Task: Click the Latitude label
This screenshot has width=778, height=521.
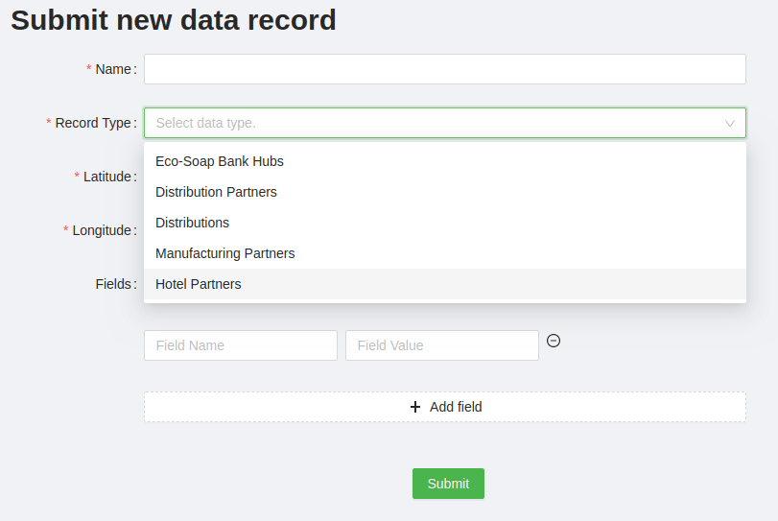Action: 106,177
